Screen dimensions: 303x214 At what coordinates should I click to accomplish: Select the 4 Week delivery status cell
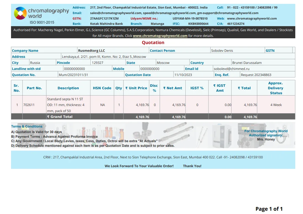coord(276,105)
